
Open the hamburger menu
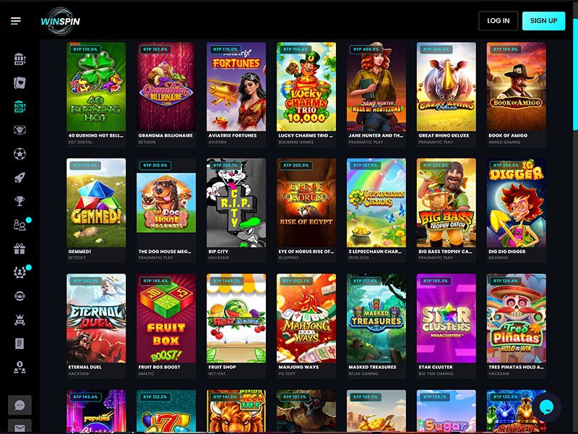pos(16,21)
